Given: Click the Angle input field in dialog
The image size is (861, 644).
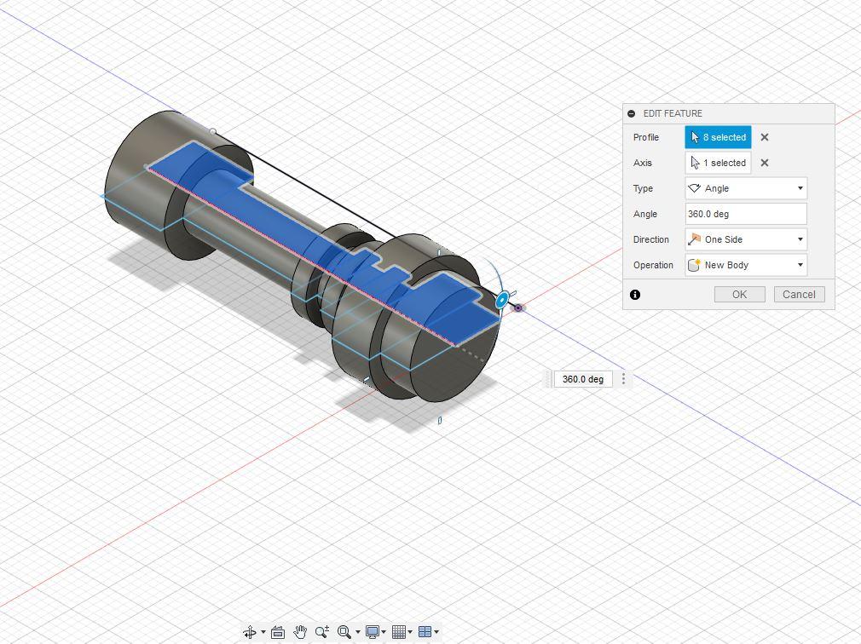Looking at the screenshot, I should click(746, 214).
